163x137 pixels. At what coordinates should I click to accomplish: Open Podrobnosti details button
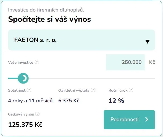coord(129,120)
